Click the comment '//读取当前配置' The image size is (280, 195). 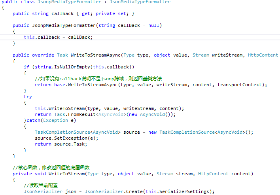click(x=41, y=186)
